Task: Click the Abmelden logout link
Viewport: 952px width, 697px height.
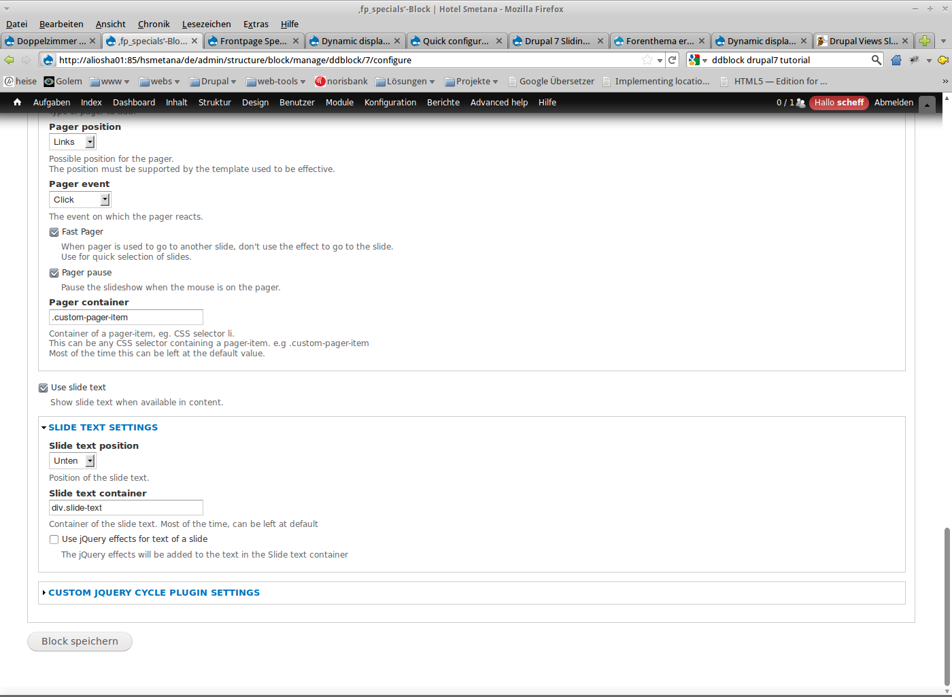Action: pyautogui.click(x=894, y=103)
